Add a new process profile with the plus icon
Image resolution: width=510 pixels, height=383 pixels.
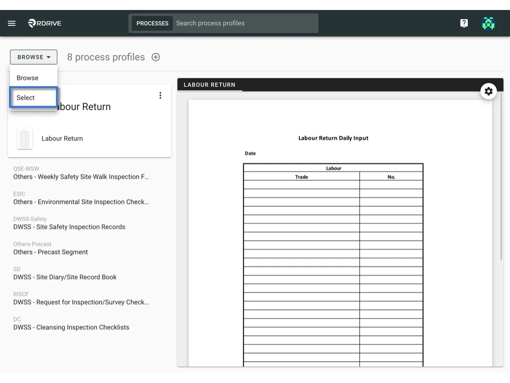155,57
